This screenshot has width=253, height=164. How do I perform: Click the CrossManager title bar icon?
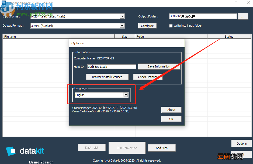pos(4,3)
